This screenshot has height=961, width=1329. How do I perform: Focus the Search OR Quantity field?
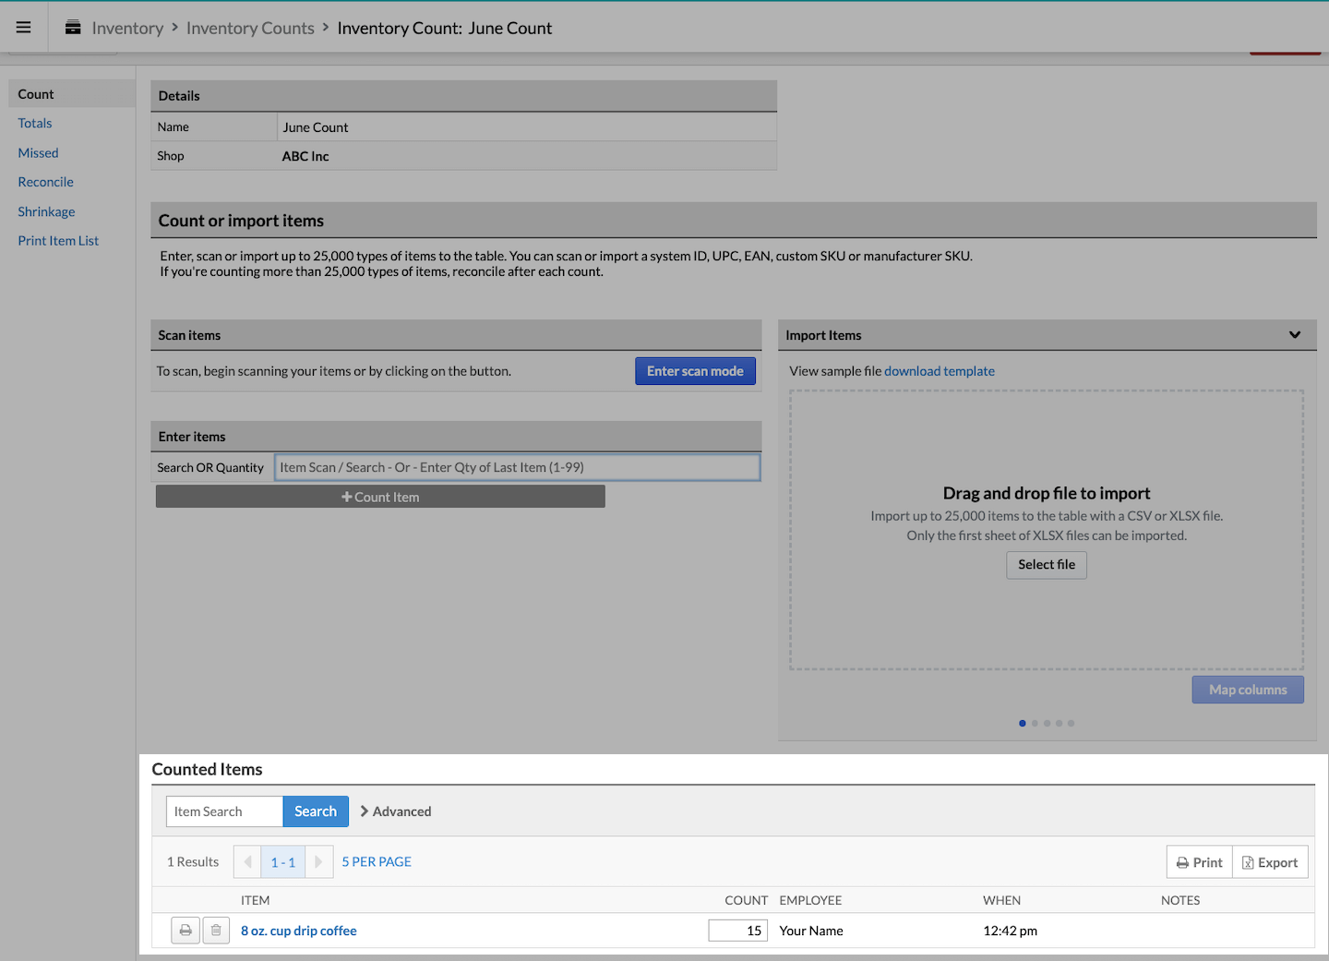click(518, 467)
